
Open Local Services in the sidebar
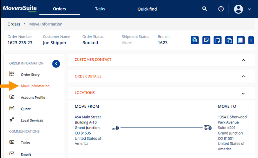click(32, 120)
